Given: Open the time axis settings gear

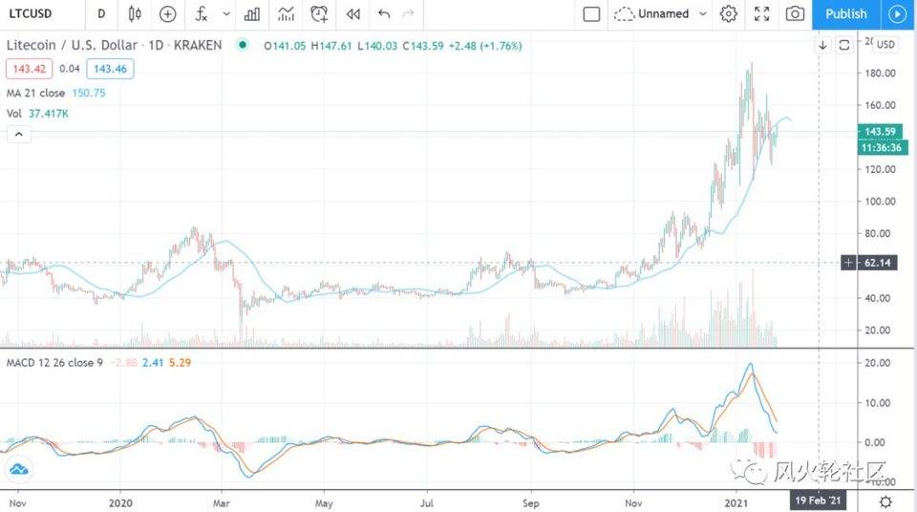Looking at the screenshot, I should click(886, 502).
